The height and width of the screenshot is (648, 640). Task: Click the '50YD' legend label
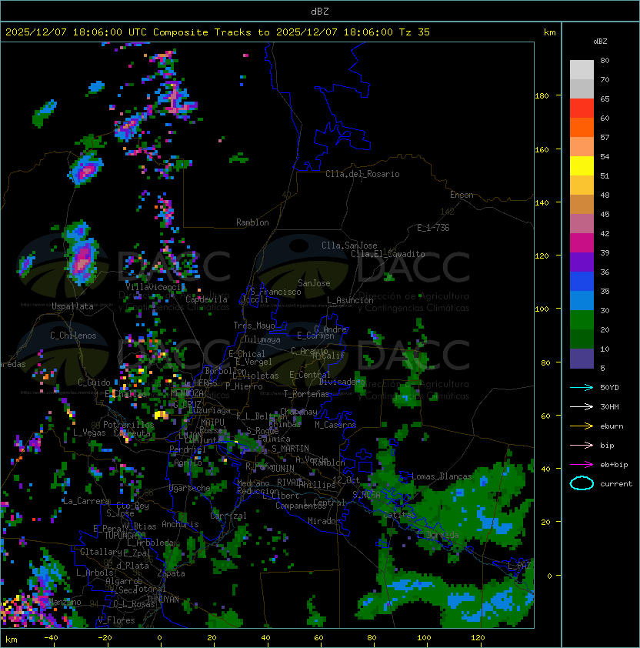(x=609, y=387)
